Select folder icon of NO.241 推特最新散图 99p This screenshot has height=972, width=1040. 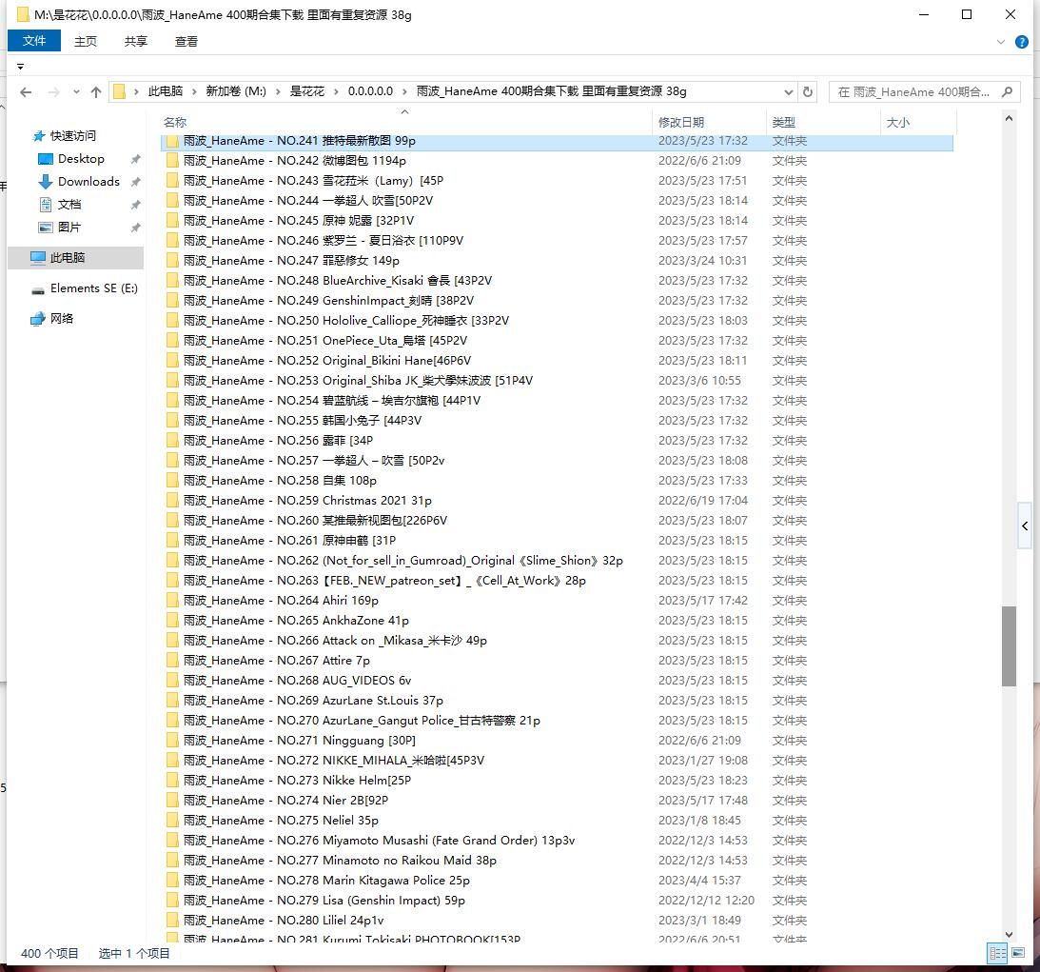coord(172,141)
